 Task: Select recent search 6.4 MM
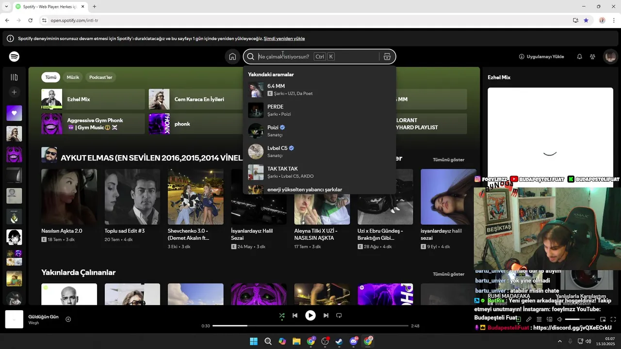[319, 90]
